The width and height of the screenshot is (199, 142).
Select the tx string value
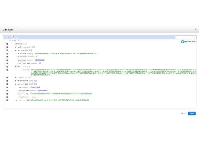58,100
